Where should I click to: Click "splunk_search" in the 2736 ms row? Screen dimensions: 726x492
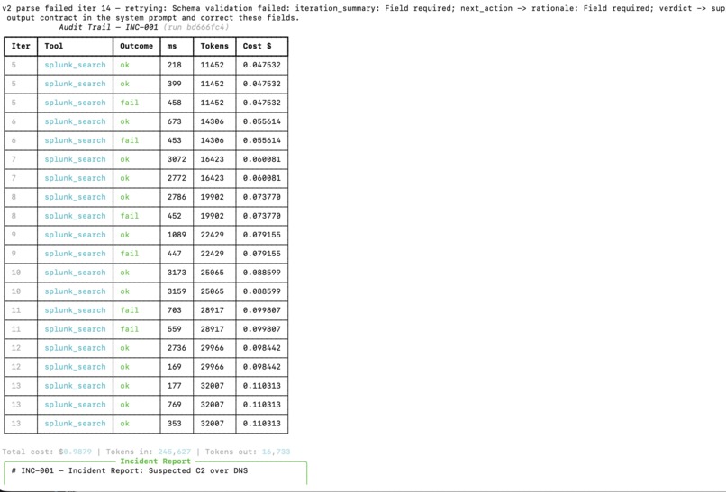pos(75,348)
